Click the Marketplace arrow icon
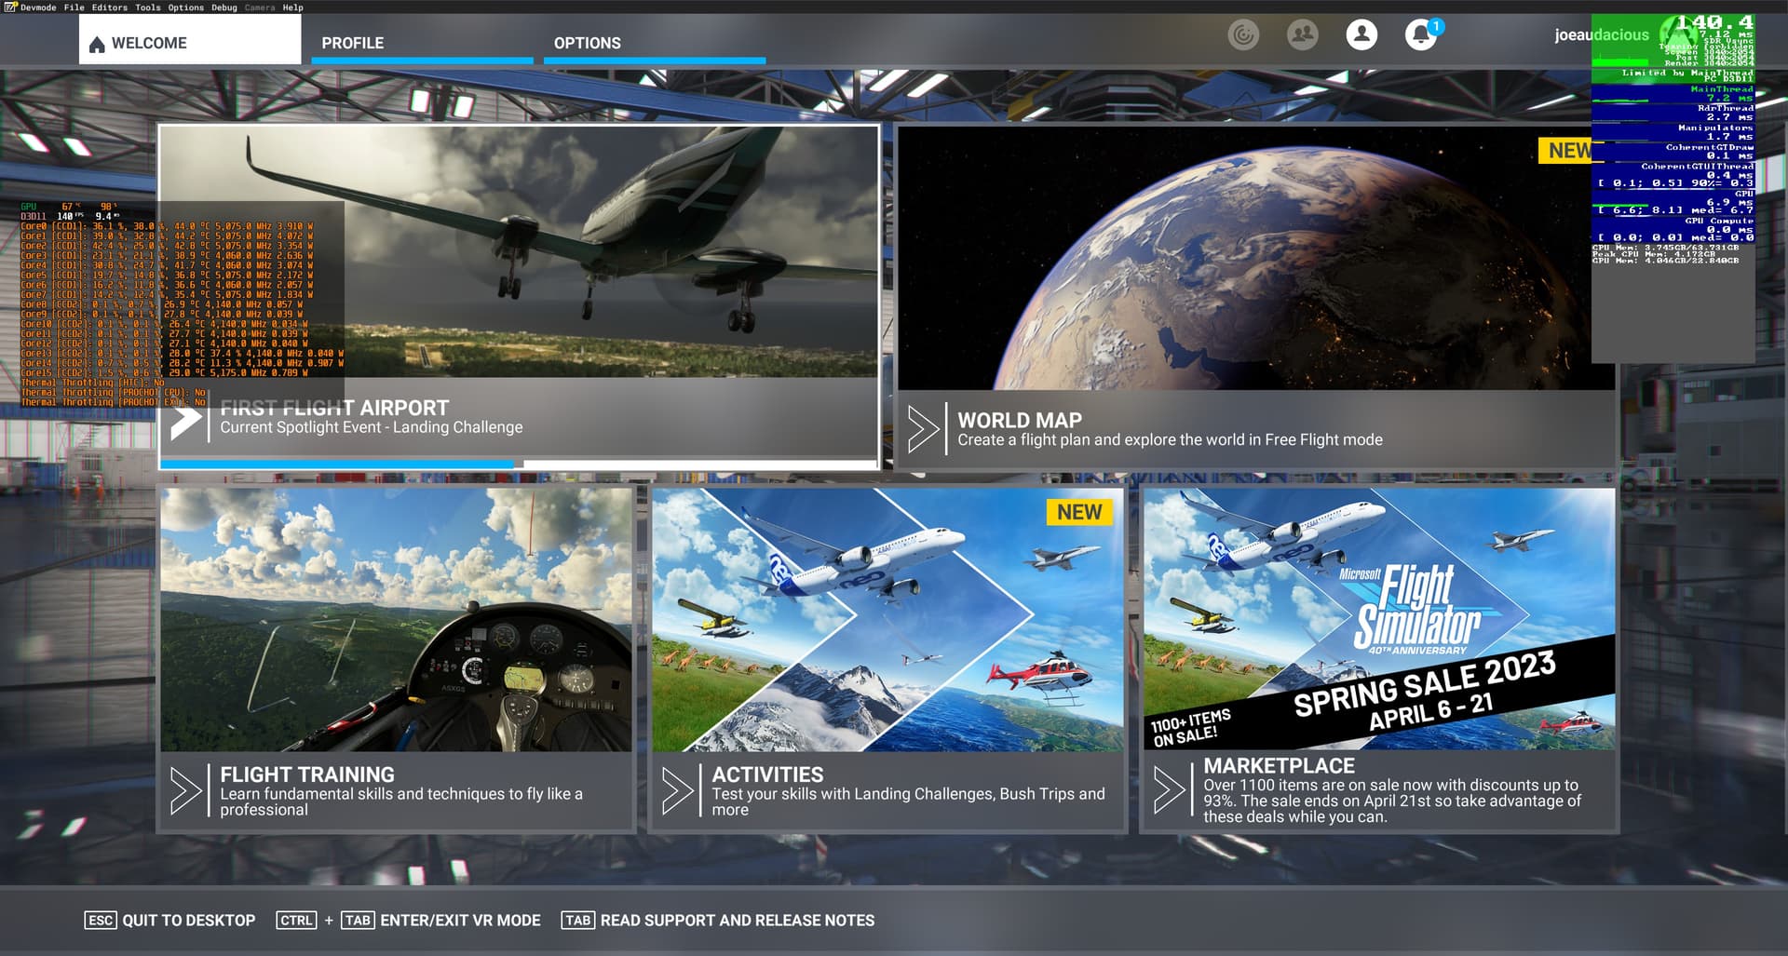The image size is (1788, 956). tap(1171, 787)
